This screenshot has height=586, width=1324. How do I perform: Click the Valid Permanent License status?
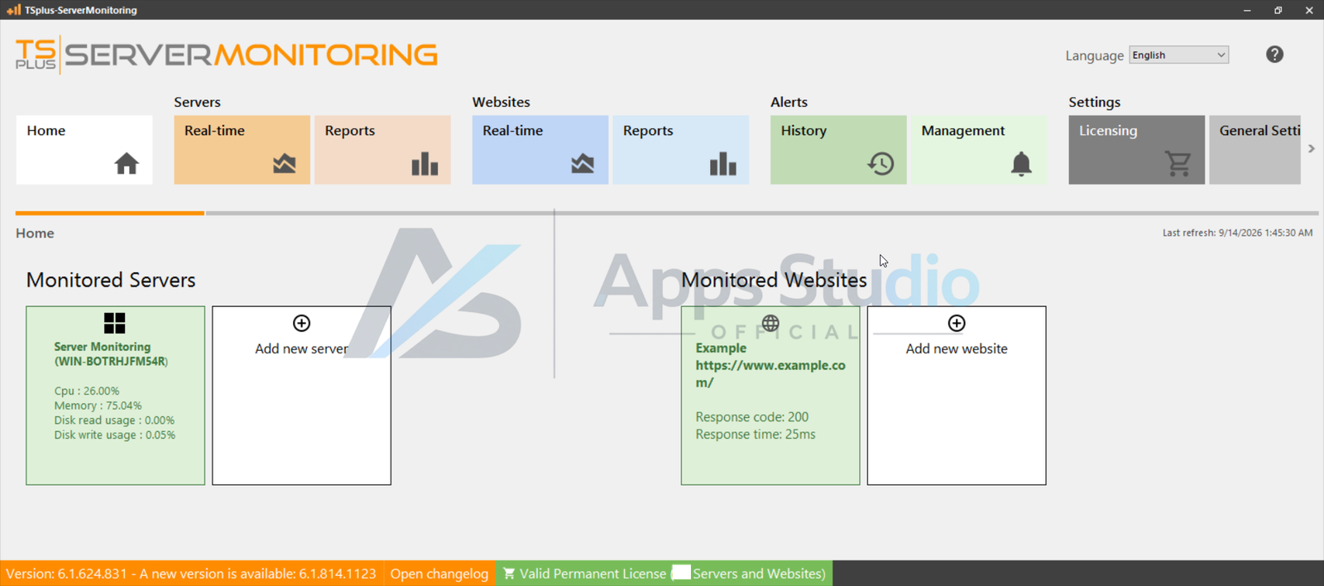pos(664,574)
